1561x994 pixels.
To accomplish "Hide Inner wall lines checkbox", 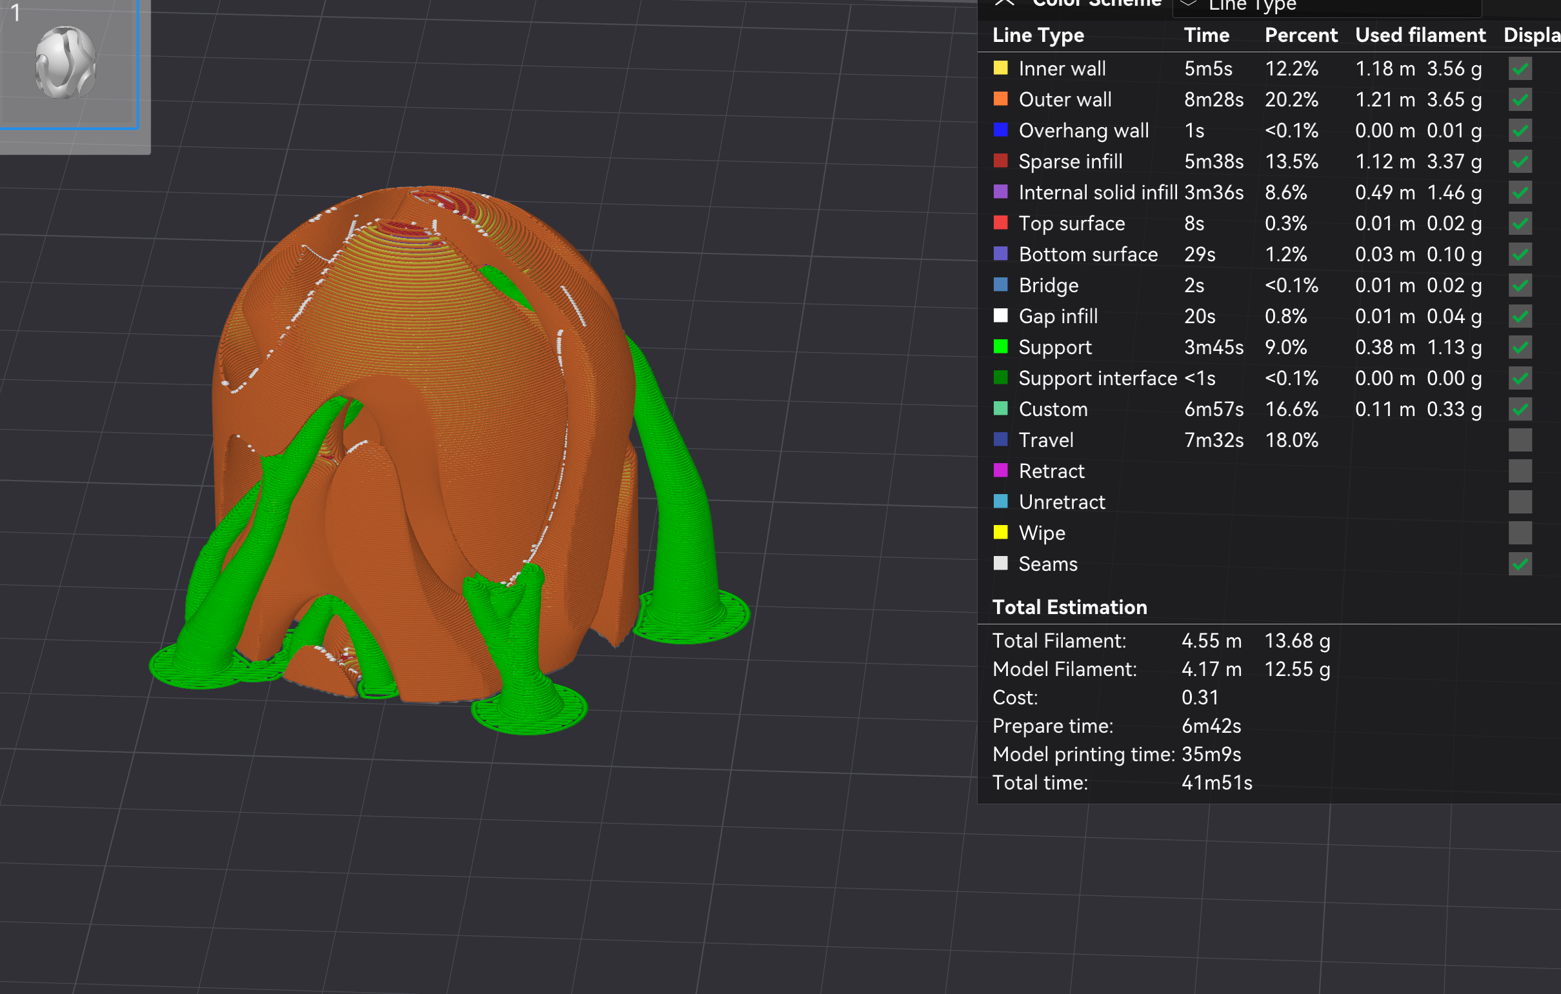I will 1520,68.
